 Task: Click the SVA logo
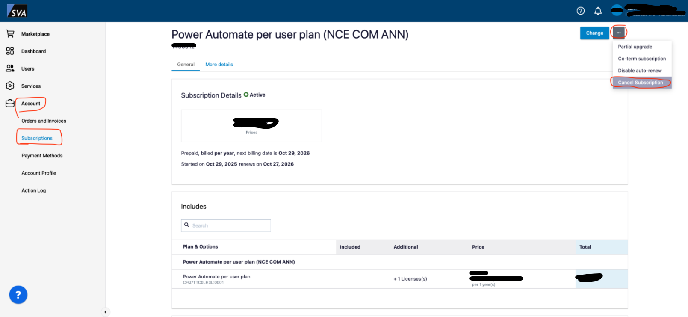point(17,11)
